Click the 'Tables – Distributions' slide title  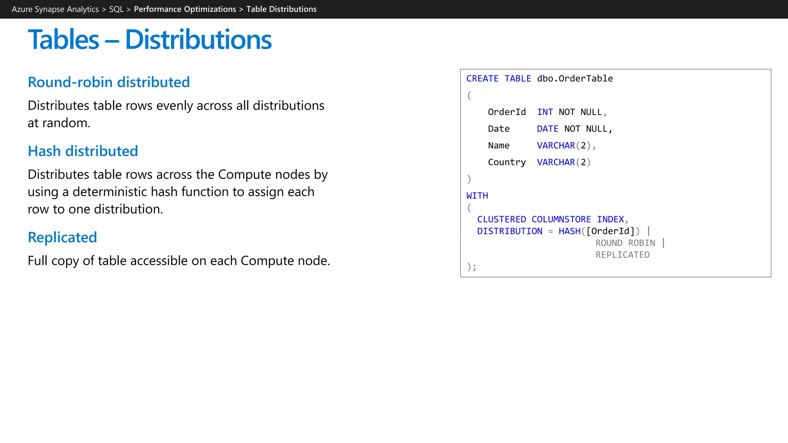(x=150, y=40)
